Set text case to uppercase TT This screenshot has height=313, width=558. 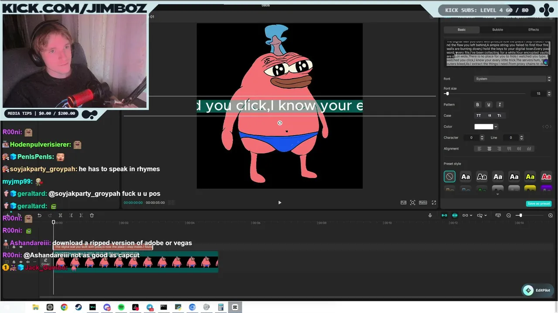click(x=479, y=116)
